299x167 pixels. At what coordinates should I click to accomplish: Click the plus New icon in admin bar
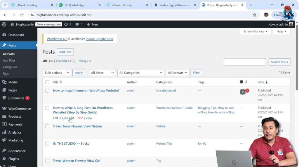(88, 24)
